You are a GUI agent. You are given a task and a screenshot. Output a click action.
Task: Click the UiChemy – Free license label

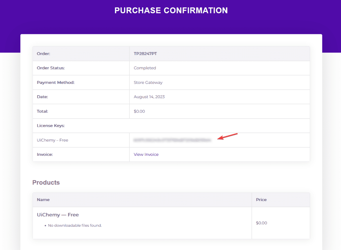[x=52, y=140]
